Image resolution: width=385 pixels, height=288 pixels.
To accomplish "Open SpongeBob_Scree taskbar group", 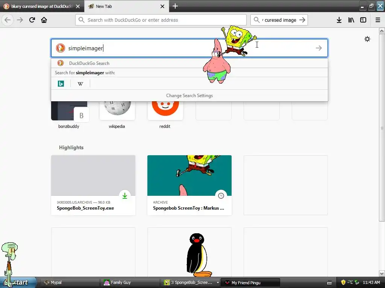I will coord(189,282).
